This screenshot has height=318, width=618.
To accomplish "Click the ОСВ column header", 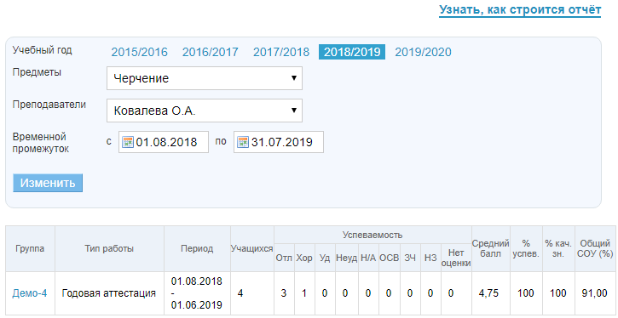I will click(389, 258).
